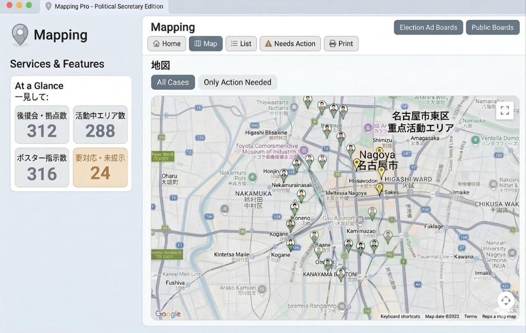Click the green pin right of Nekamurainasaki
The width and height of the screenshot is (526, 333).
click(301, 196)
